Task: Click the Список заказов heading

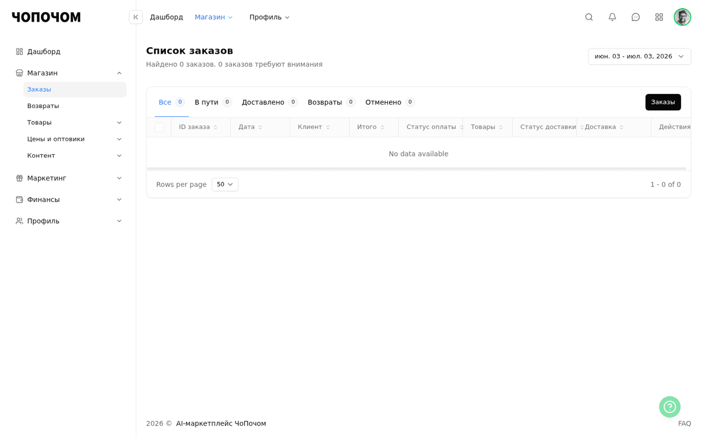Action: click(x=189, y=51)
